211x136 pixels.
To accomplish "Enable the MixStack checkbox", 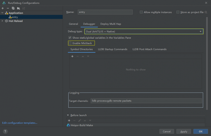I will coord(70,43).
